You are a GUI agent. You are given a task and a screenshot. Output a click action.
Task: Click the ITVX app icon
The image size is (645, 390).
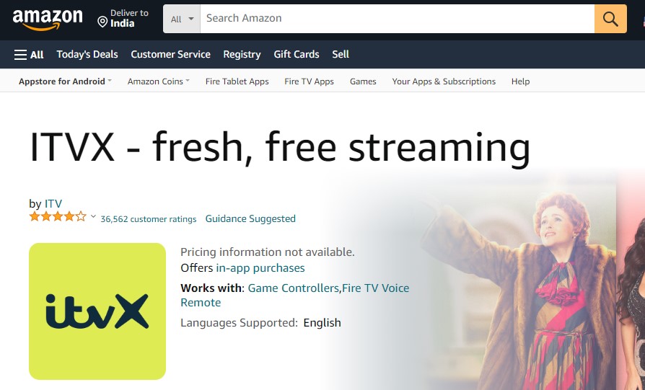pos(97,311)
